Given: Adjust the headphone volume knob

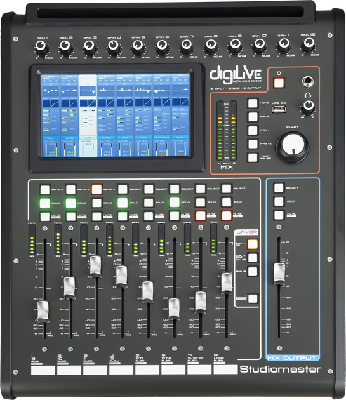Looking at the screenshot, I should (x=308, y=107).
